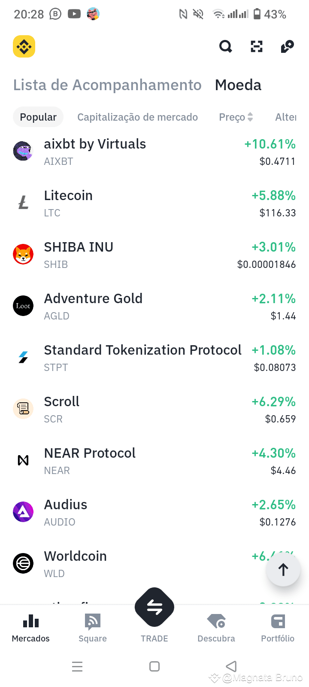
Task: Tap the scroll-to-top arrow button
Action: point(283,569)
